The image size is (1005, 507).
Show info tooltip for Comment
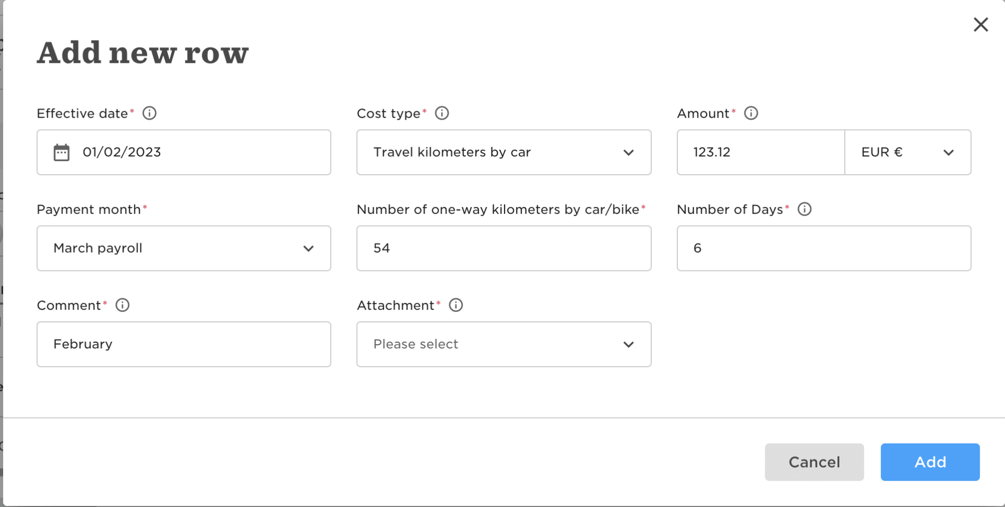point(122,305)
